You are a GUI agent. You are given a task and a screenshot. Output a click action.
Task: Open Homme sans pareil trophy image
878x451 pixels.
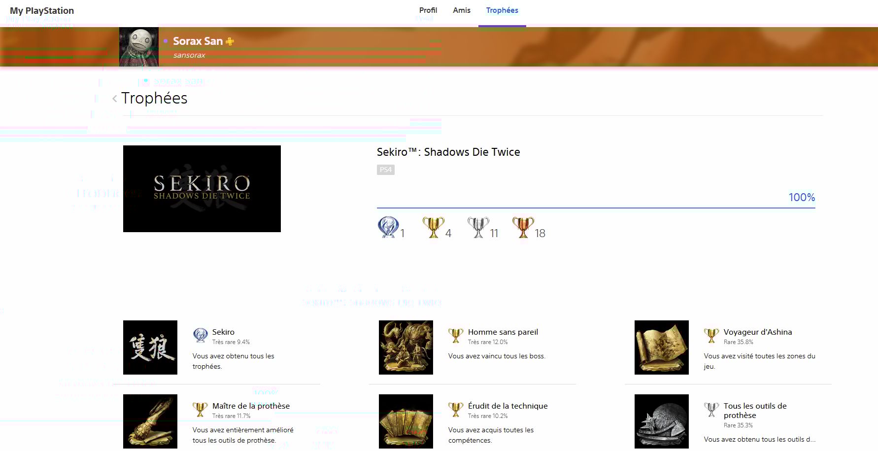(406, 347)
